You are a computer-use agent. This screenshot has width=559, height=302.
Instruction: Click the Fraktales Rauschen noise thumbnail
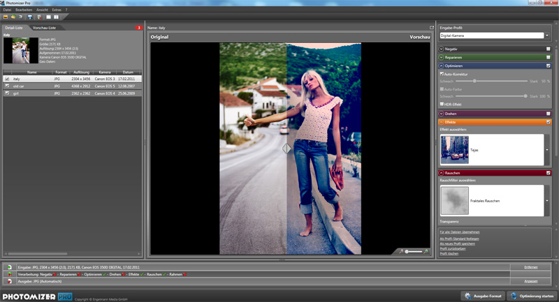pyautogui.click(x=455, y=201)
